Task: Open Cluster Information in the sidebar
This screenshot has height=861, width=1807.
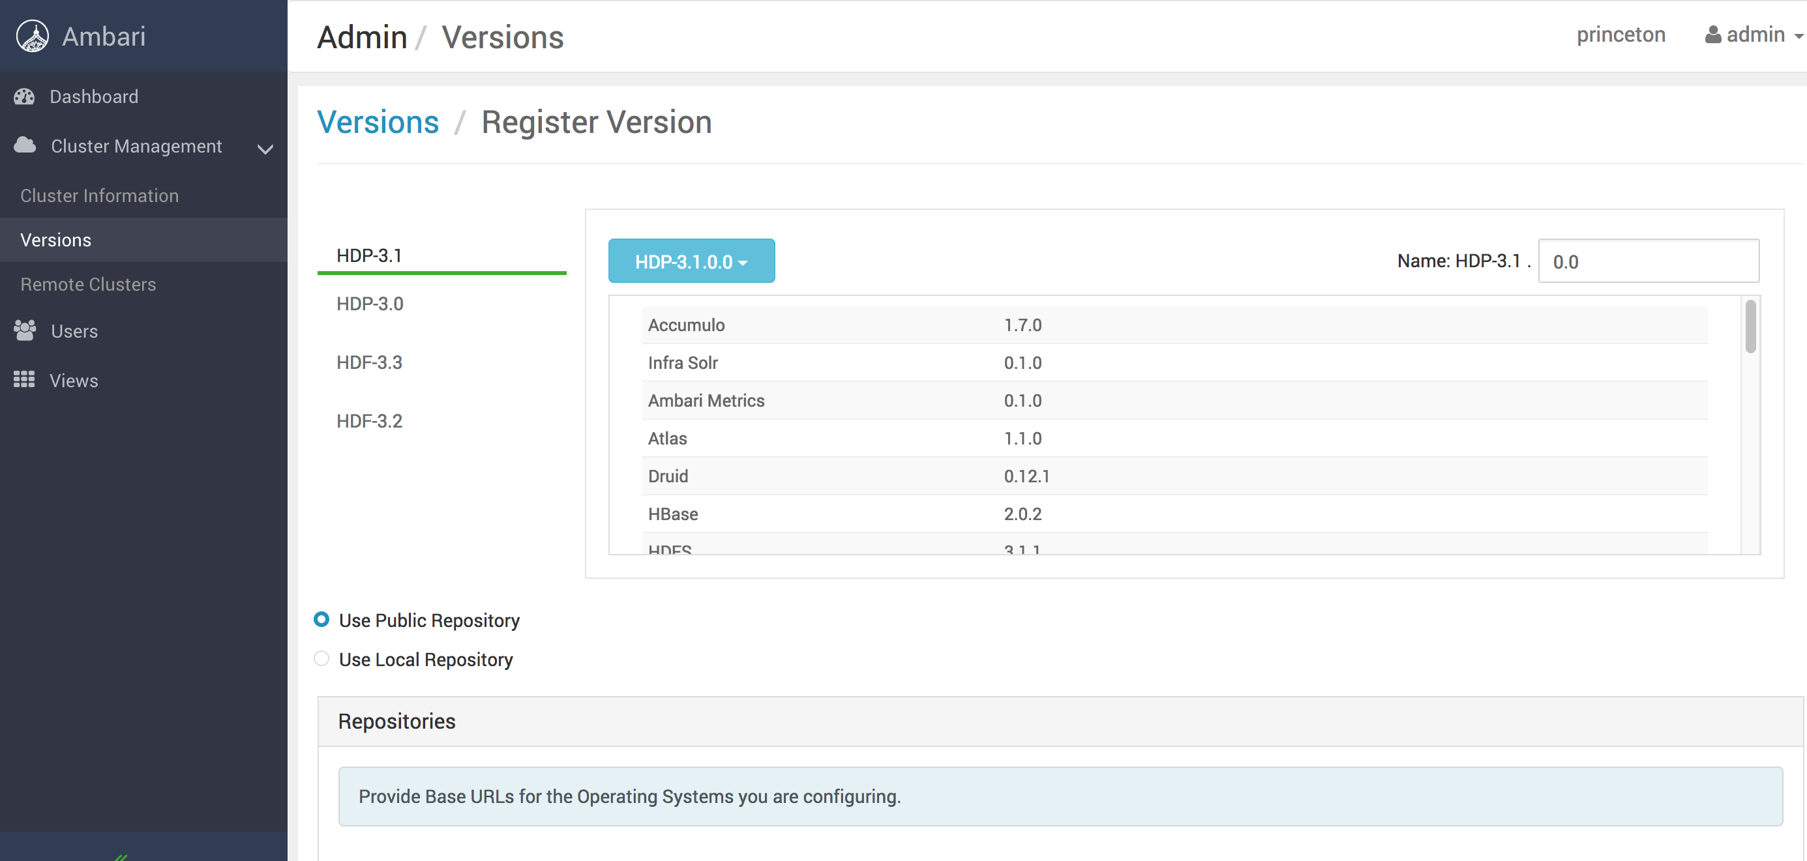Action: point(100,196)
